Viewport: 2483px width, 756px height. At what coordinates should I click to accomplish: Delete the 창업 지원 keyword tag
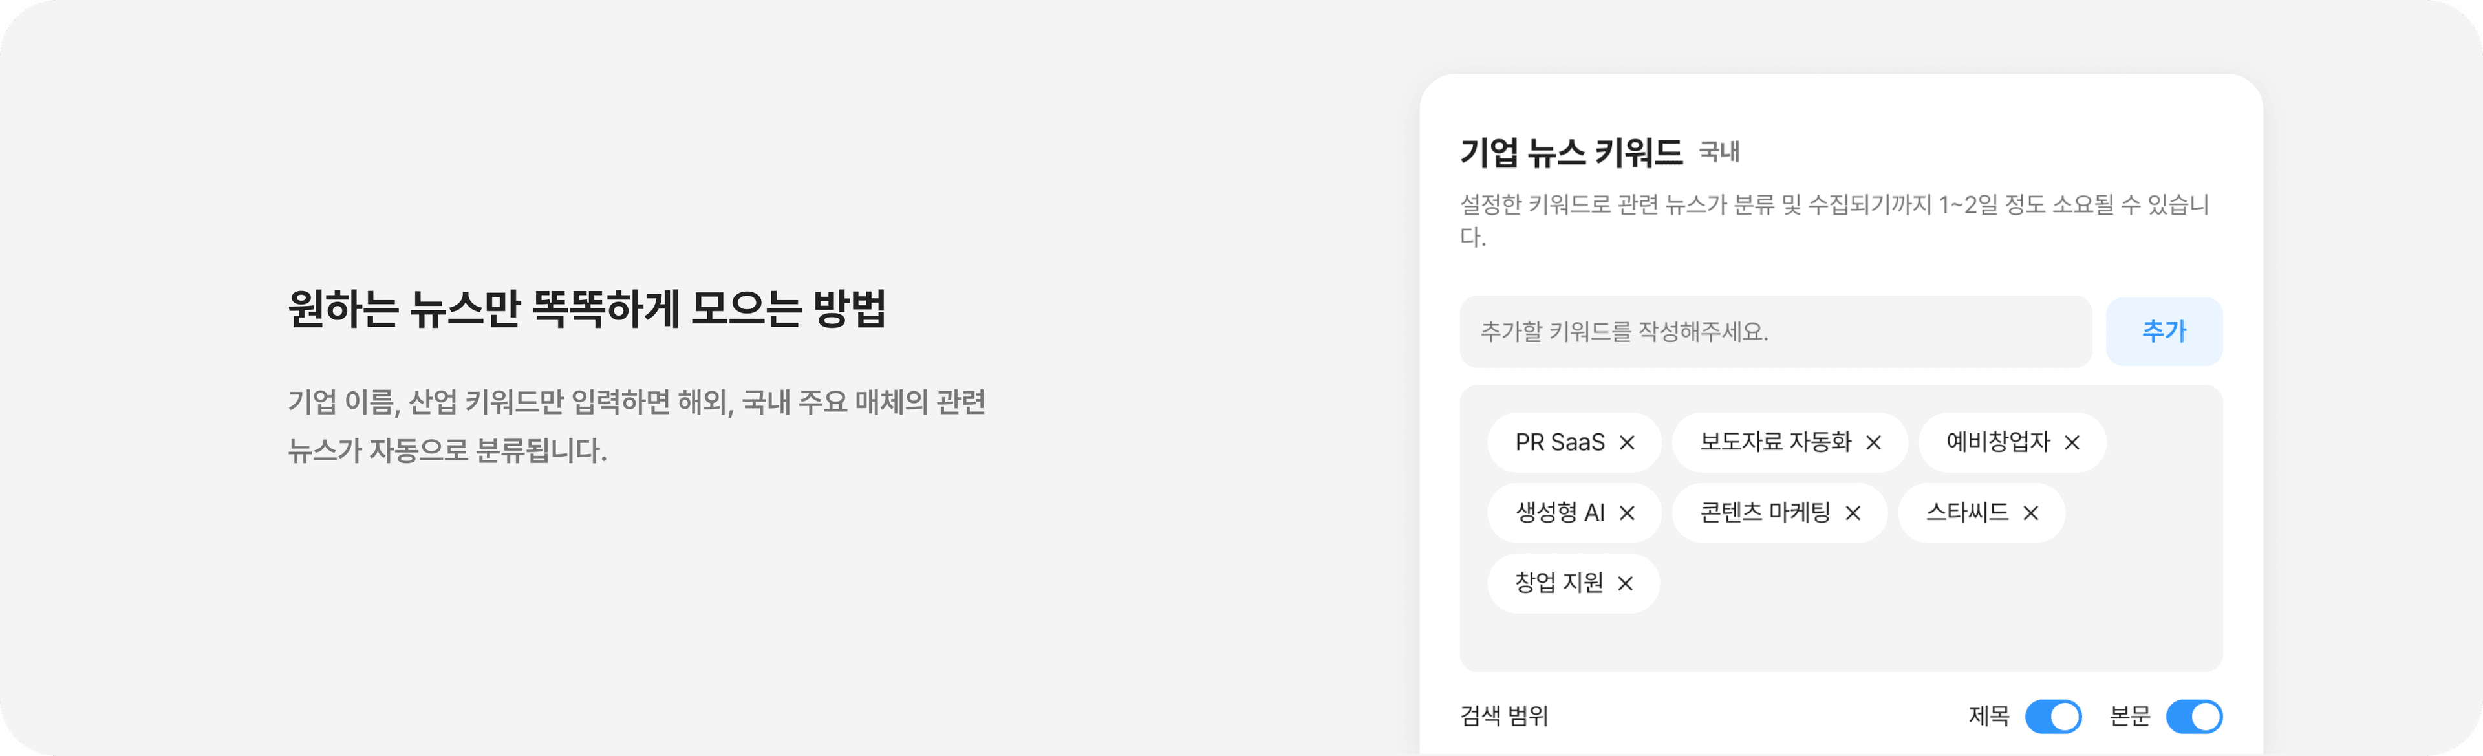click(x=1625, y=583)
